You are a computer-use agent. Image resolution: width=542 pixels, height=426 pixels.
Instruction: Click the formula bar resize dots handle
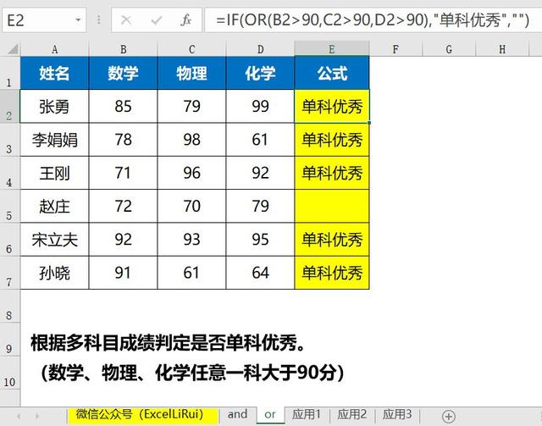click(98, 20)
